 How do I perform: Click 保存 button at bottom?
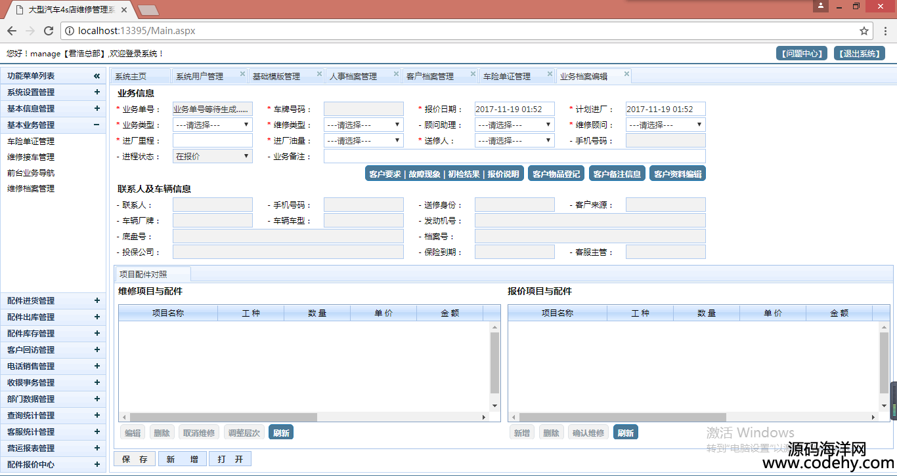tap(135, 459)
